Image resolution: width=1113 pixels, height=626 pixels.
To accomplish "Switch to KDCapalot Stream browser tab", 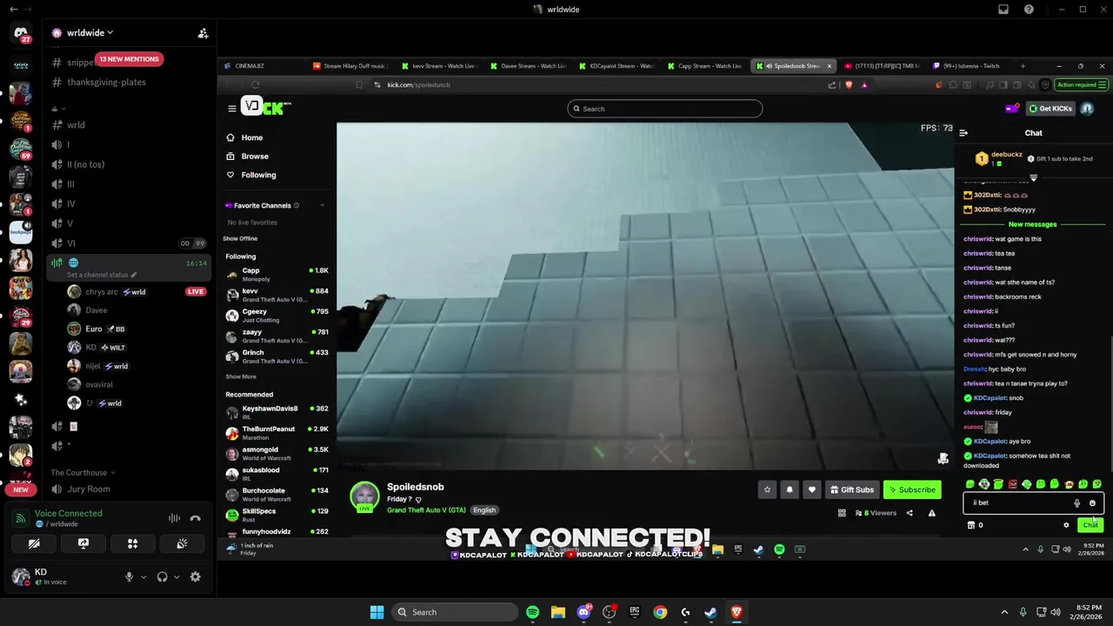I will coord(619,66).
